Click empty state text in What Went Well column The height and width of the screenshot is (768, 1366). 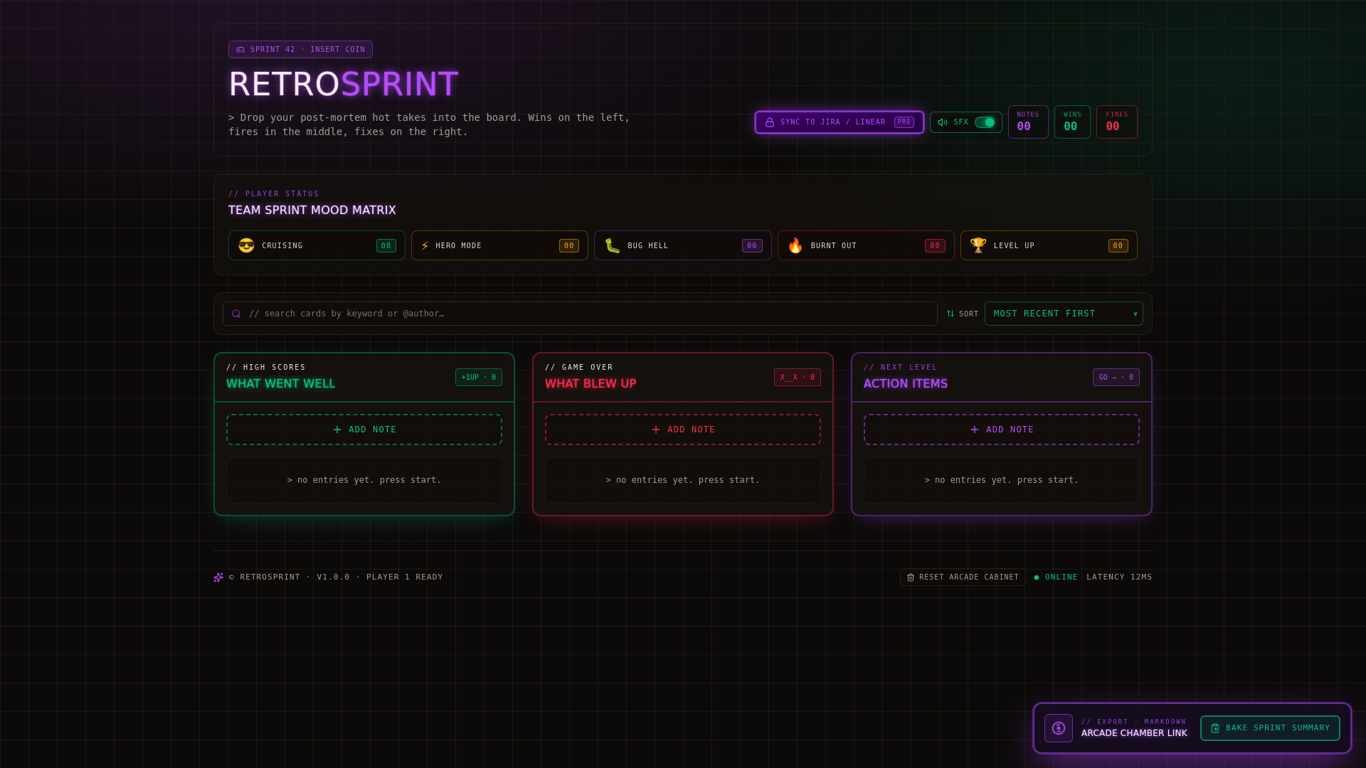pyautogui.click(x=364, y=481)
